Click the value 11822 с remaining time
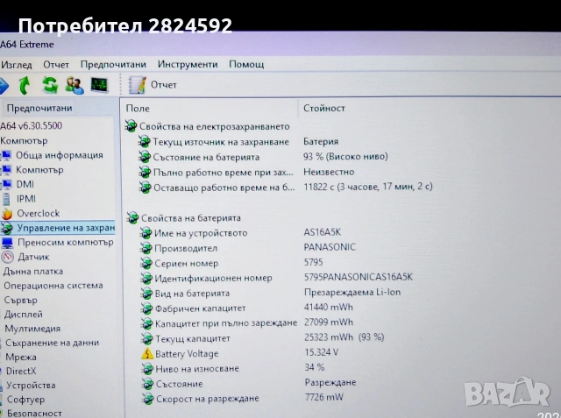Image resolution: width=561 pixels, height=418 pixels. click(368, 187)
